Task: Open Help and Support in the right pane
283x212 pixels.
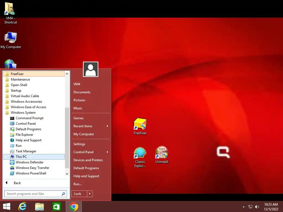Action: [x=91, y=176]
